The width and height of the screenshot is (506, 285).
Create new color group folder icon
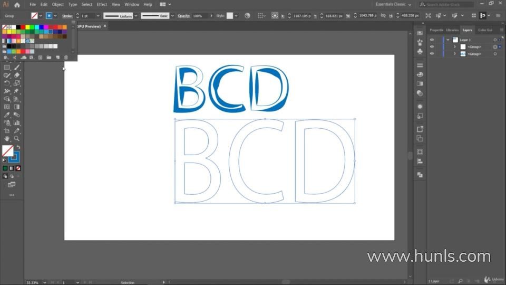48,58
